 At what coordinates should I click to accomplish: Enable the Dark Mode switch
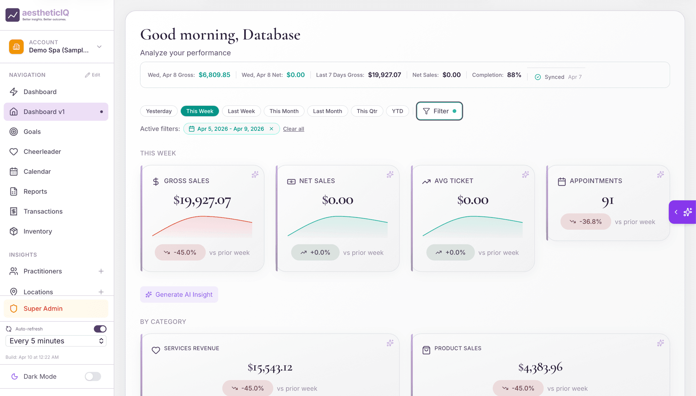point(93,377)
